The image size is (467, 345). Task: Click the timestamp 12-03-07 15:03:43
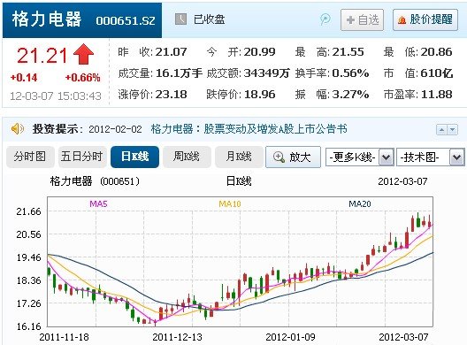click(56, 96)
